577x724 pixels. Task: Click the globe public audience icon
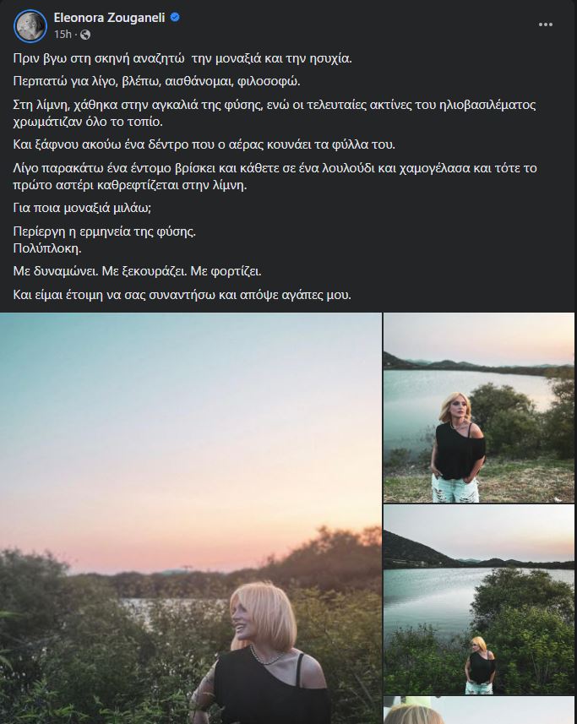tap(85, 34)
